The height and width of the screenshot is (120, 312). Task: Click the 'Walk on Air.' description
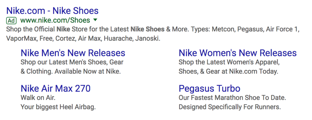[x=38, y=98]
